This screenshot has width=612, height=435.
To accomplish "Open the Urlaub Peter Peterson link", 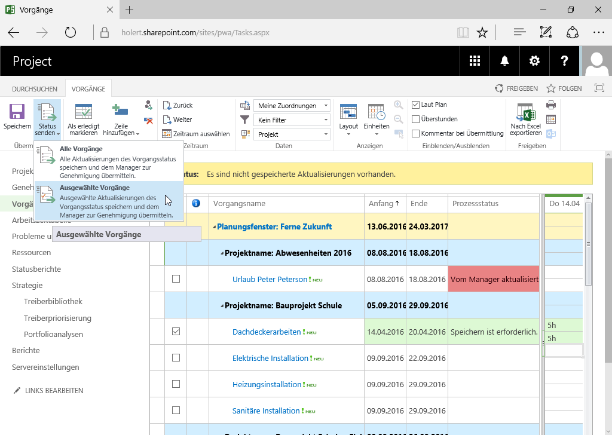I will pos(270,279).
